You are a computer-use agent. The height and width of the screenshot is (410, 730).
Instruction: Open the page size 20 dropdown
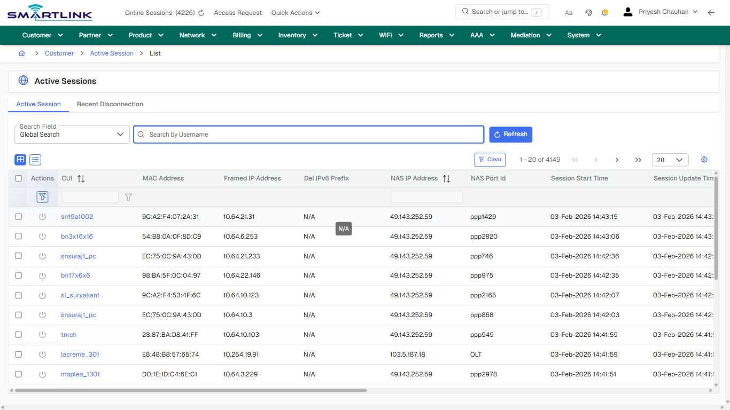point(670,160)
